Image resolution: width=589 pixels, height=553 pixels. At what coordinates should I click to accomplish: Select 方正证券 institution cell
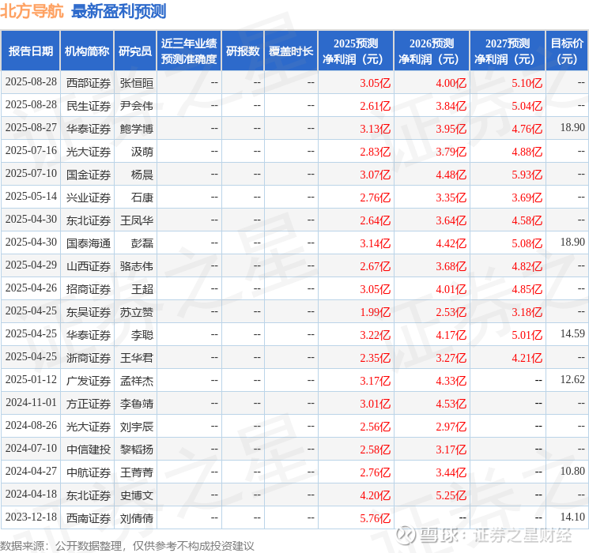pos(89,404)
